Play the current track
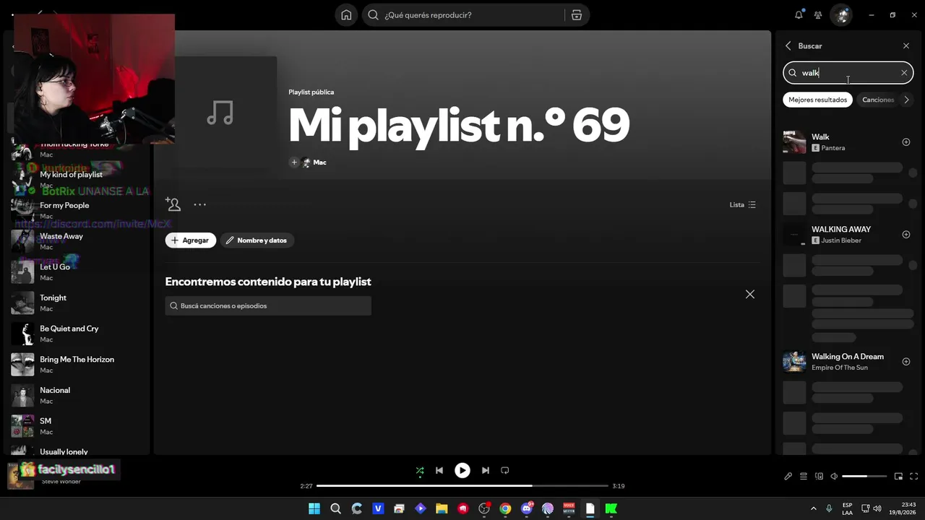The height and width of the screenshot is (520, 925). tap(462, 471)
